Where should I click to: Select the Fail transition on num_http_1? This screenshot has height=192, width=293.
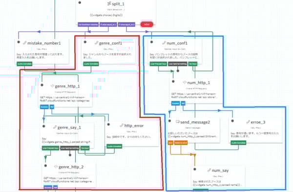[x=183, y=103]
